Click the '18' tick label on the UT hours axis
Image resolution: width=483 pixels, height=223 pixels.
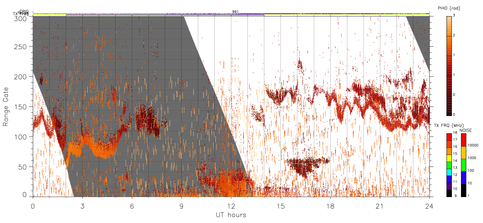(x=330, y=206)
